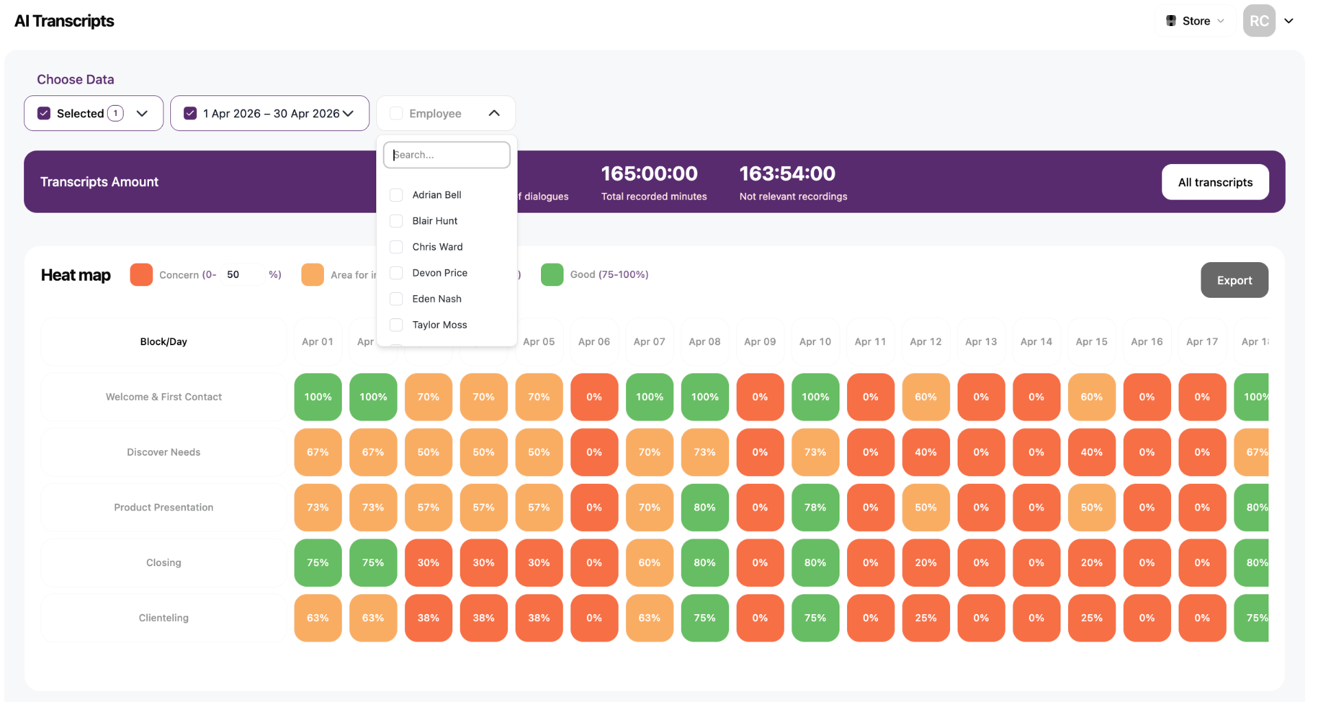Toggle the Employee filter checkbox
The height and width of the screenshot is (702, 1318).
point(396,113)
